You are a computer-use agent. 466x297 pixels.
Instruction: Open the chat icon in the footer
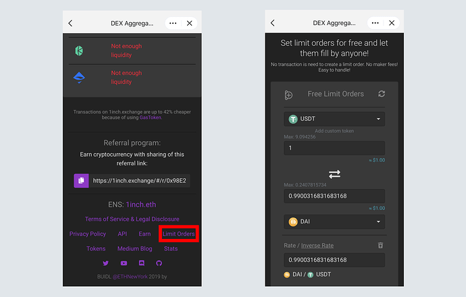[141, 263]
